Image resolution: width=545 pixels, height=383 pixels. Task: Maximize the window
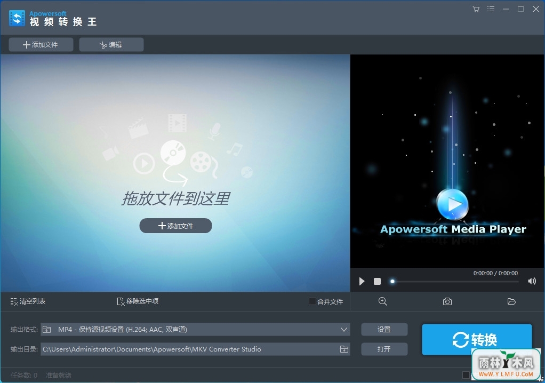[520, 9]
